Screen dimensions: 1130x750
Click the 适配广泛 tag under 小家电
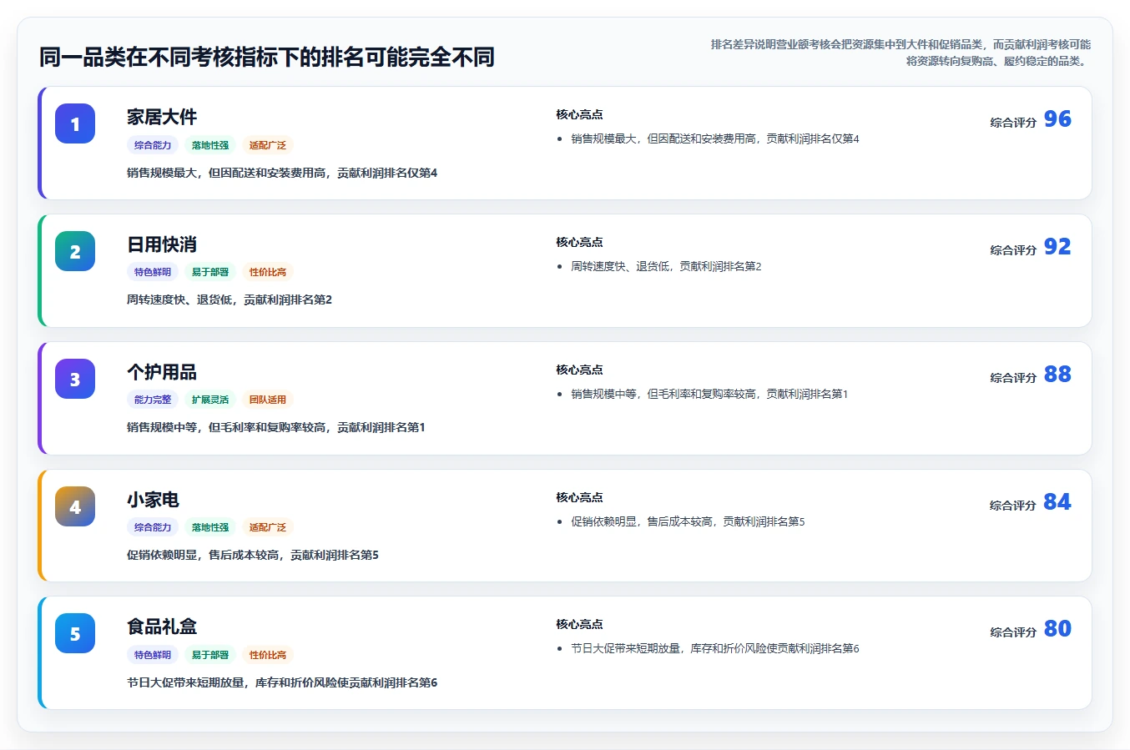(268, 527)
